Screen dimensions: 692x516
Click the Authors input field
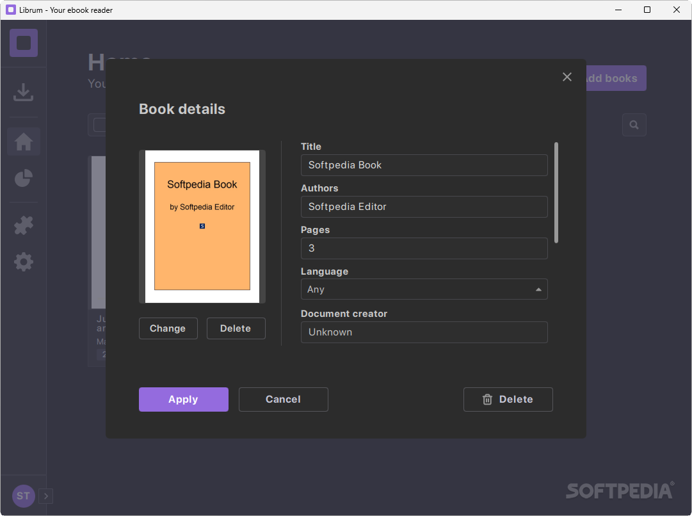click(424, 207)
